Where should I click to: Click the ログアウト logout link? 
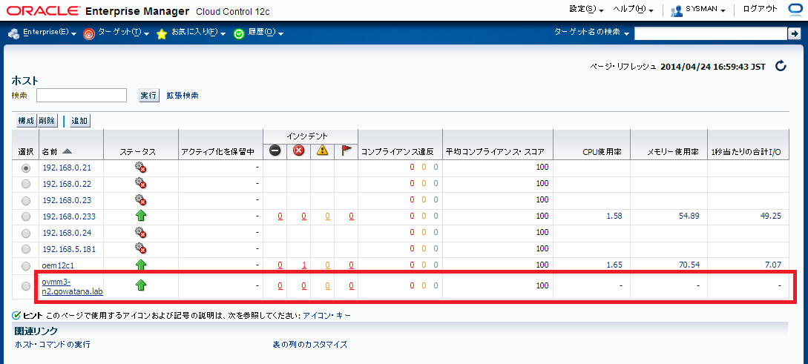[760, 10]
